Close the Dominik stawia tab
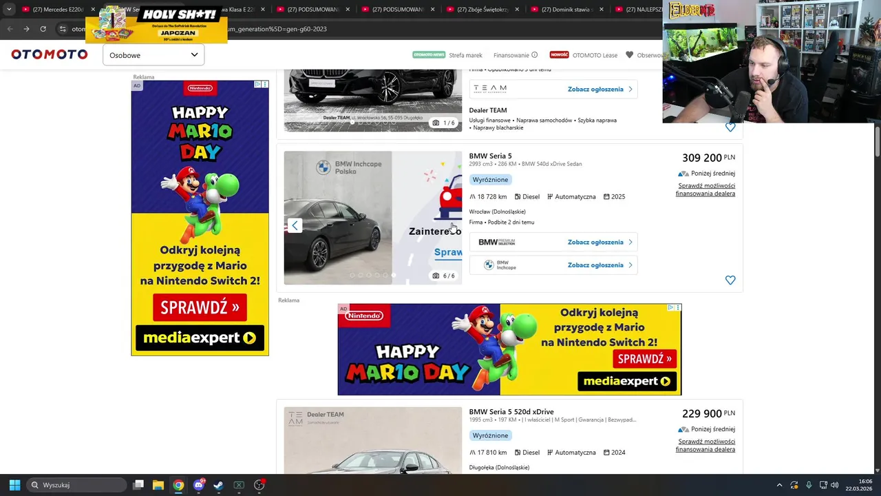881x496 pixels. pyautogui.click(x=601, y=10)
